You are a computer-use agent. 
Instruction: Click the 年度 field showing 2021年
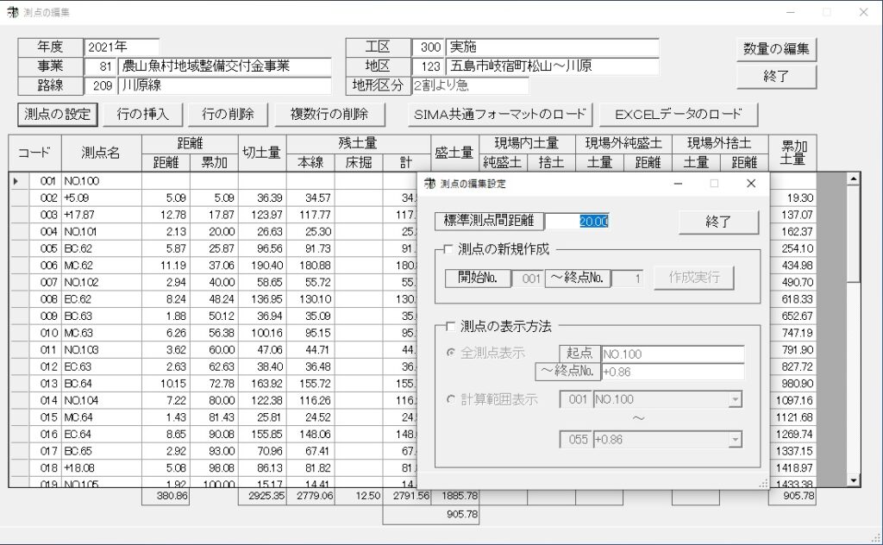122,47
